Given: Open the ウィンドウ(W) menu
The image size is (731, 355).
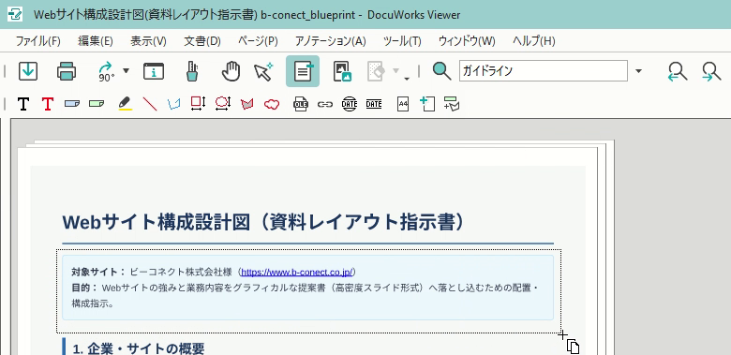Looking at the screenshot, I should 467,41.
